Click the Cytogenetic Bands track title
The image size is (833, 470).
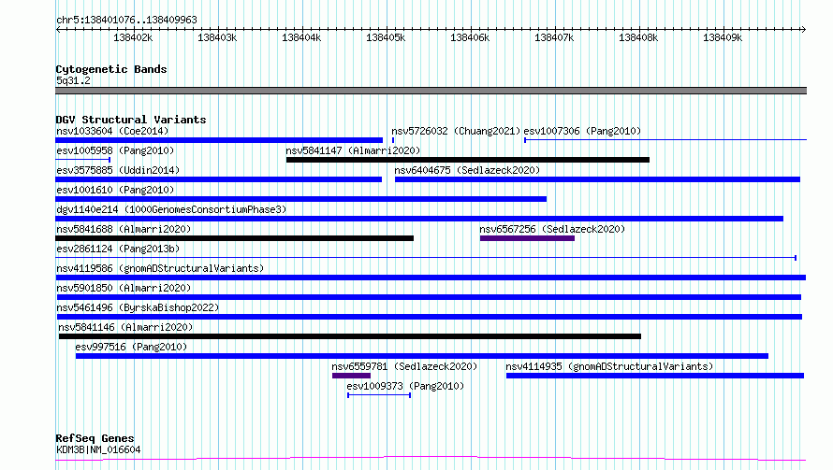point(111,69)
